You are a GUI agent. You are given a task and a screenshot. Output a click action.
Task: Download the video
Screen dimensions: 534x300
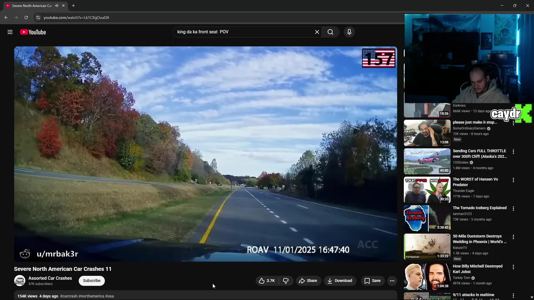point(340,281)
